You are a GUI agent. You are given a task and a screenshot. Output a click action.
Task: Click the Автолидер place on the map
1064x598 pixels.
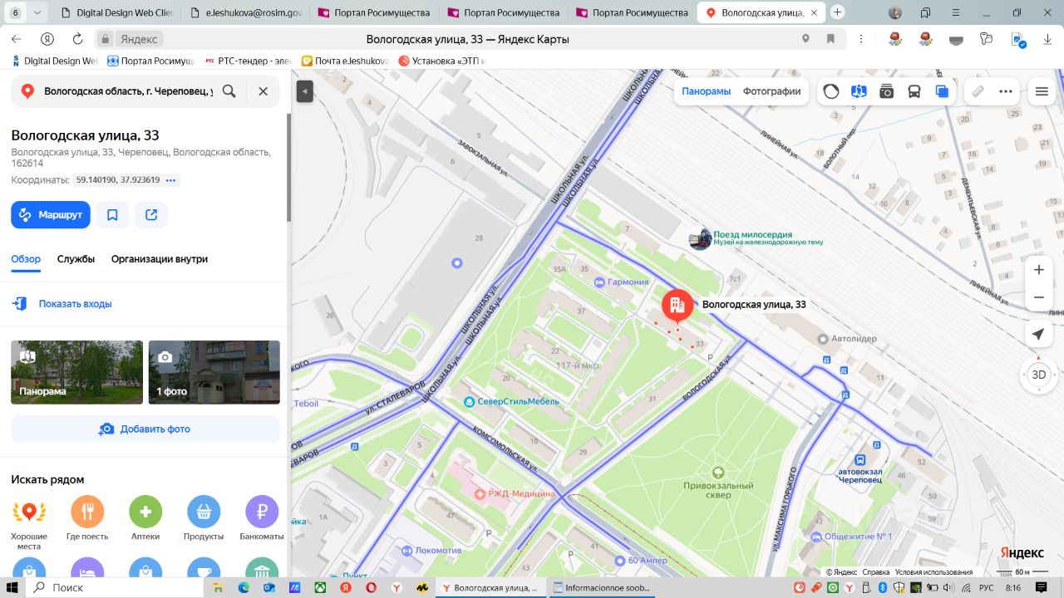point(848,339)
